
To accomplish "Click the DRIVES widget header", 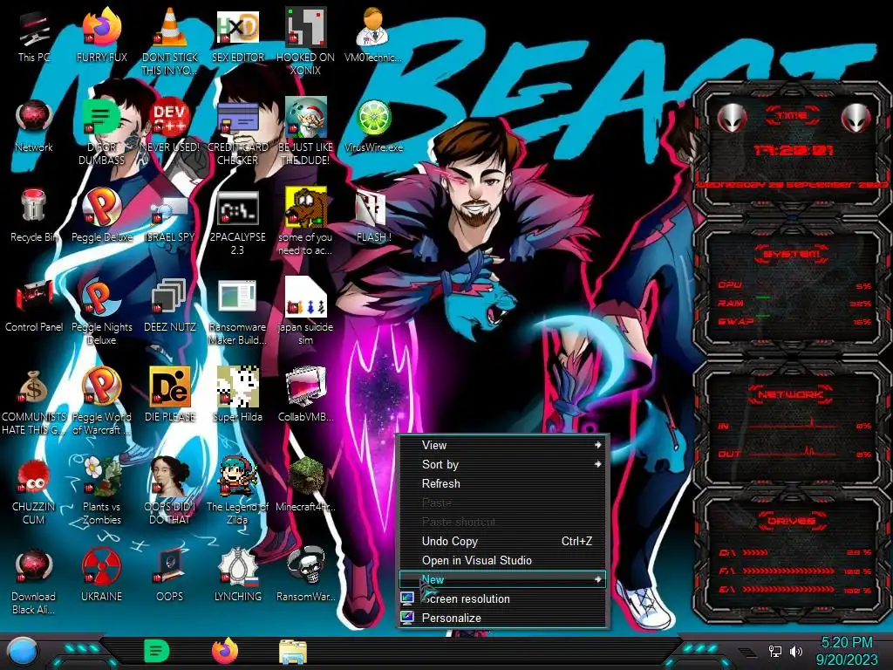I will pos(792,520).
